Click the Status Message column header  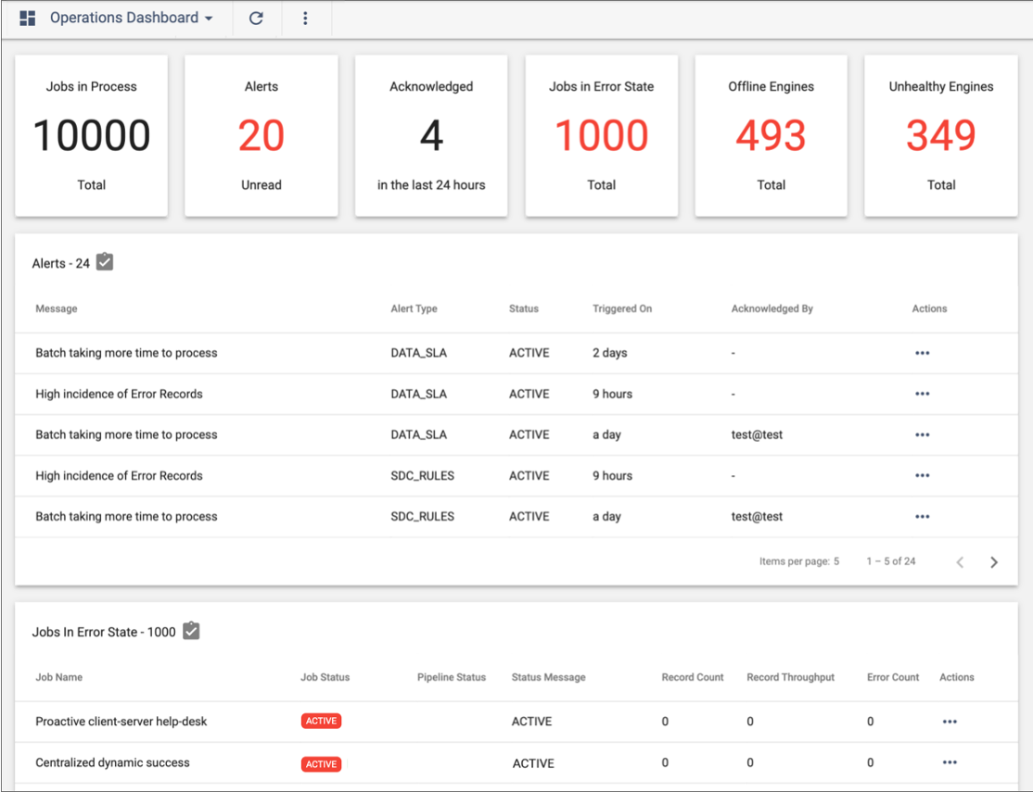coord(548,677)
